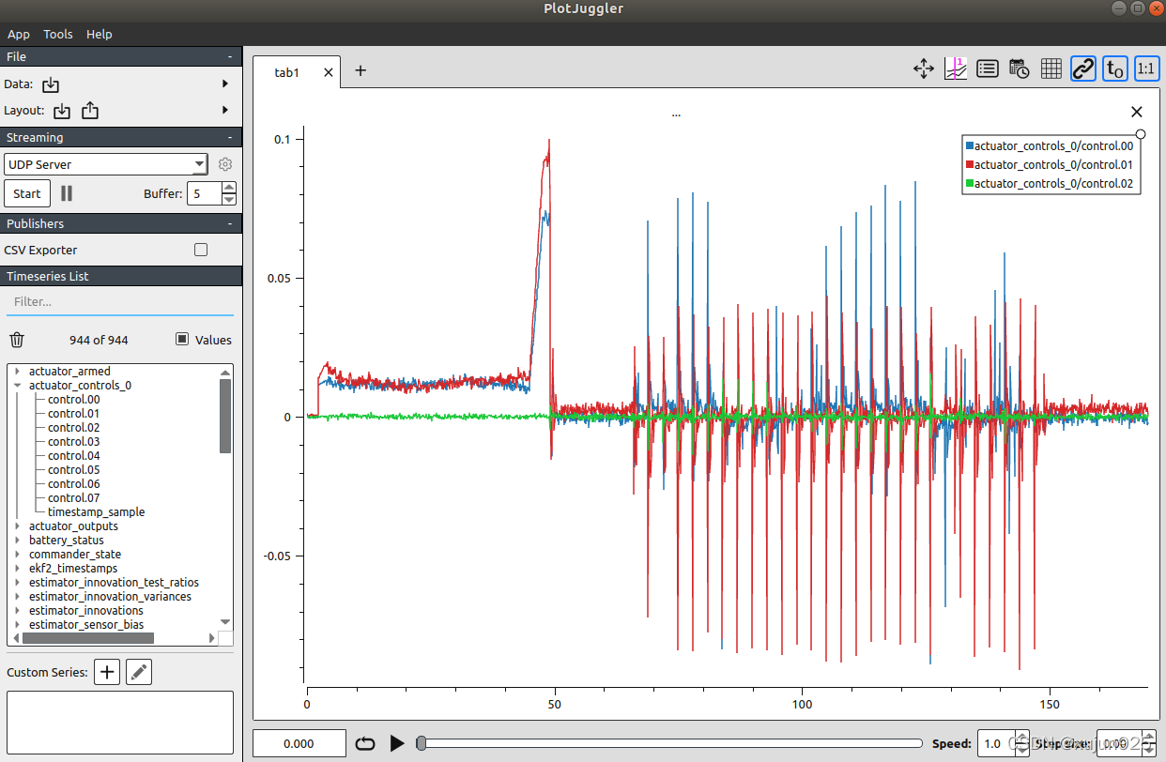Viewport: 1166px width, 762px height.
Task: Click the date-time display icon
Action: (x=1019, y=69)
